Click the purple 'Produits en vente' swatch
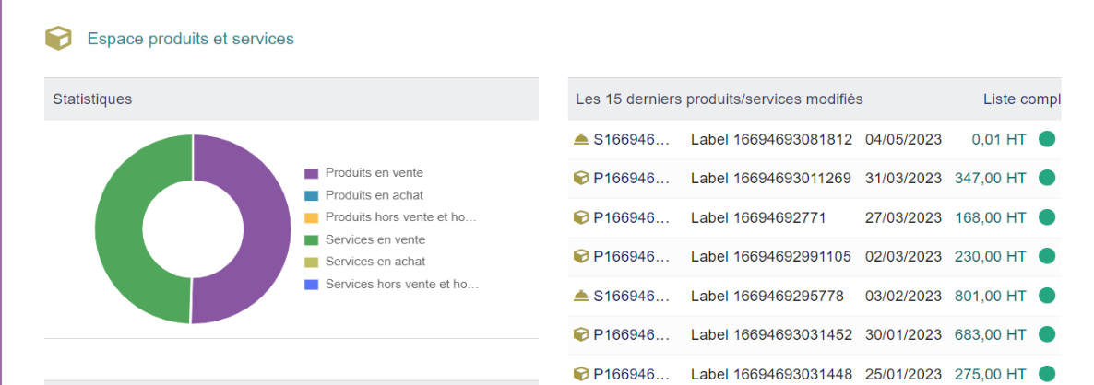This screenshot has width=1094, height=385. pos(311,173)
